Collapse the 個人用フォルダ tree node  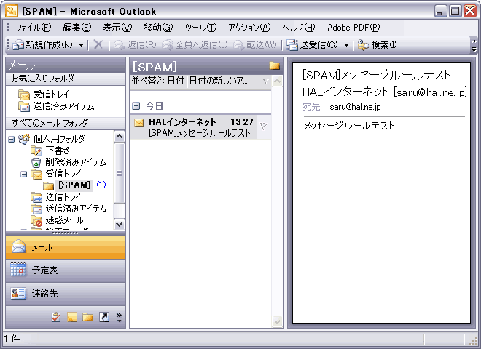pyautogui.click(x=12, y=140)
